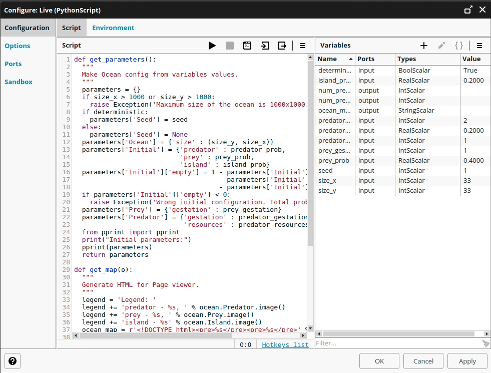Screen dimensions: 491x373
Task: Click the stop script square icon
Action: (x=230, y=46)
